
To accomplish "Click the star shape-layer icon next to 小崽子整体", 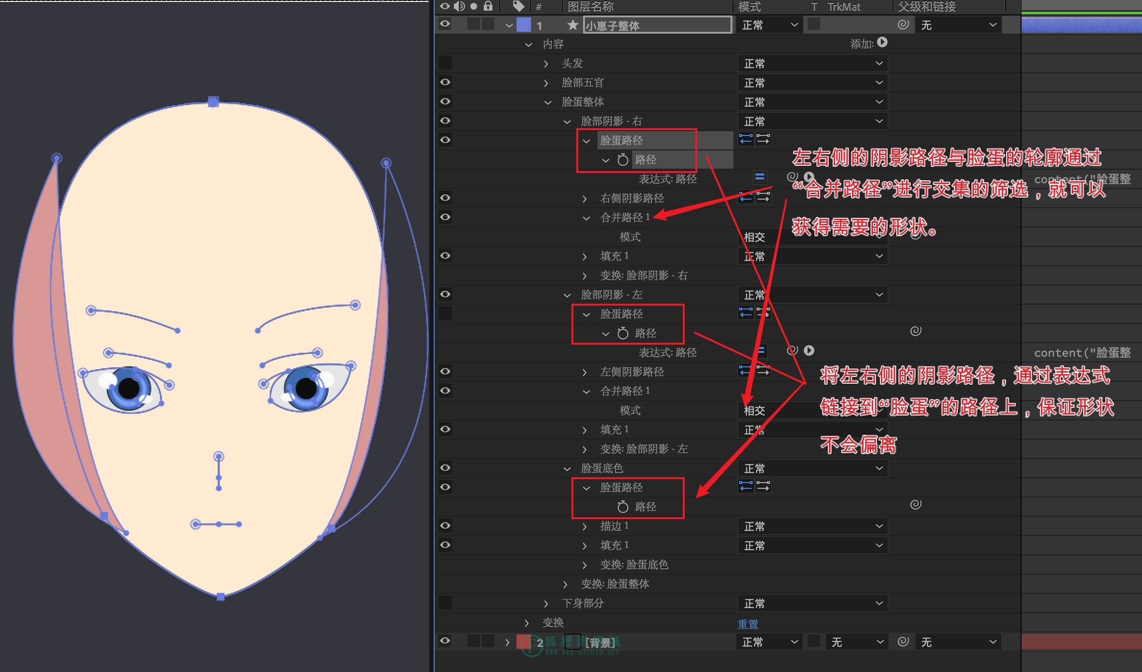I will click(572, 25).
